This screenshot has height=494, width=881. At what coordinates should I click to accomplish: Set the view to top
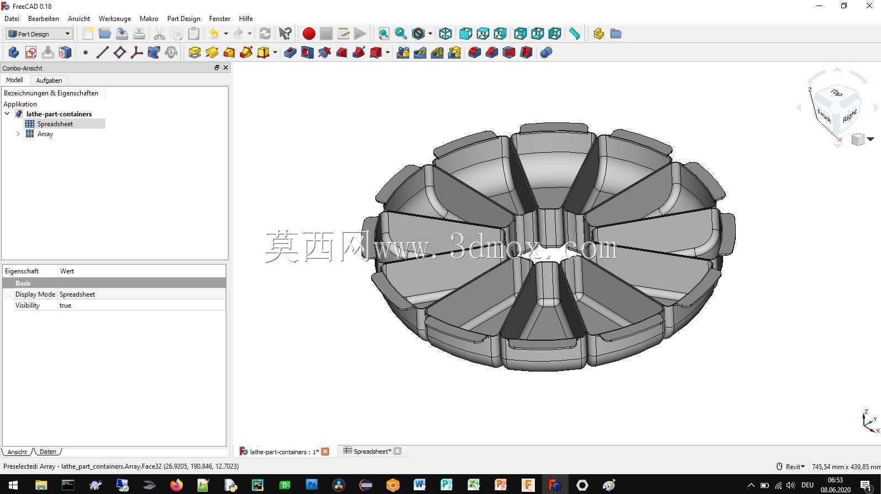(x=483, y=34)
